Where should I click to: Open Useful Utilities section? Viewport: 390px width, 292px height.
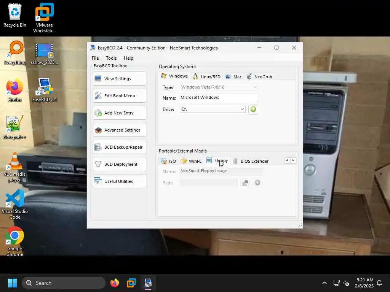pos(119,181)
